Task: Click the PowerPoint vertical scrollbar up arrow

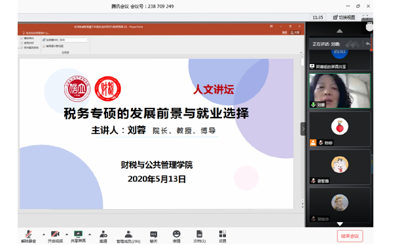Action: pos(303,56)
